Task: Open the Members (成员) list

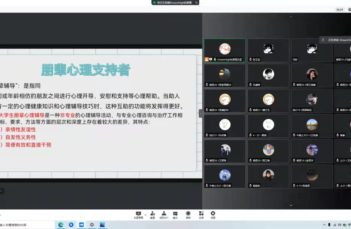Action: pos(164,214)
